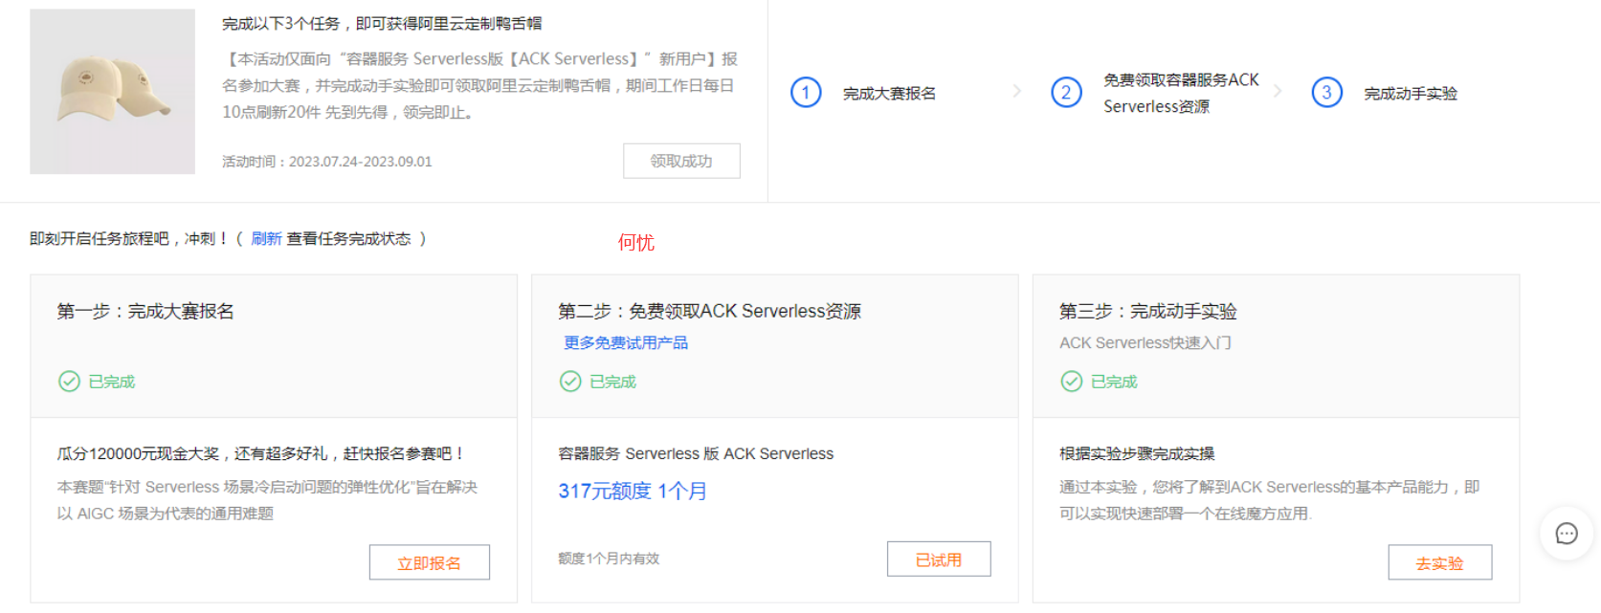Click the 第一步：完成大赛报名 card title
The height and width of the screenshot is (613, 1601).
click(x=145, y=311)
